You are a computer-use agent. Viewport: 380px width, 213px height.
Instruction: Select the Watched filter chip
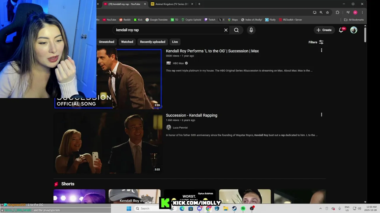127,42
